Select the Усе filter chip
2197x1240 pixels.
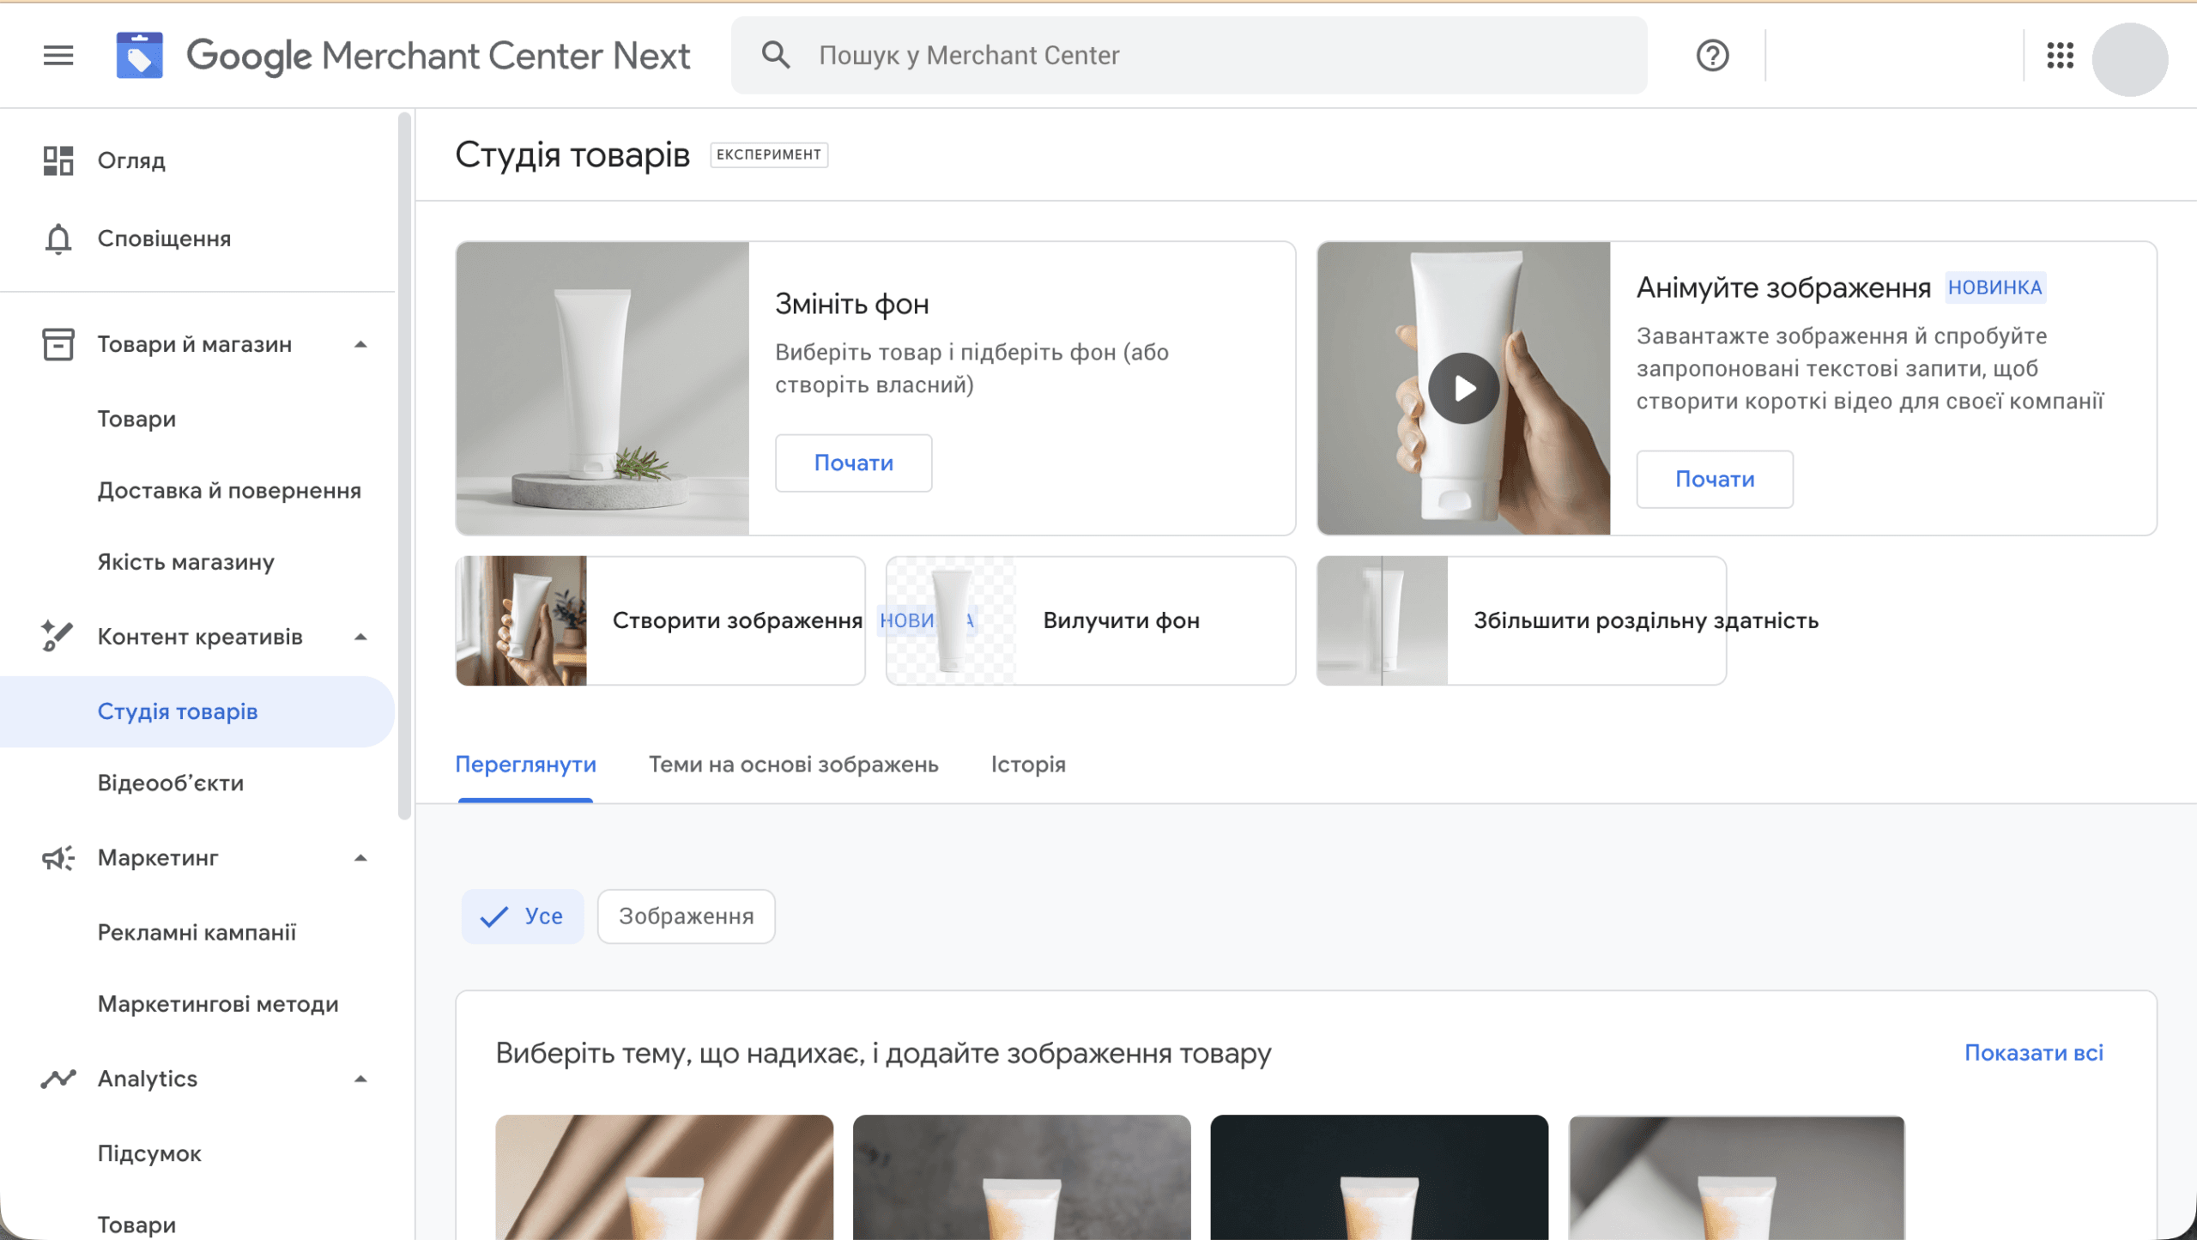tap(523, 916)
